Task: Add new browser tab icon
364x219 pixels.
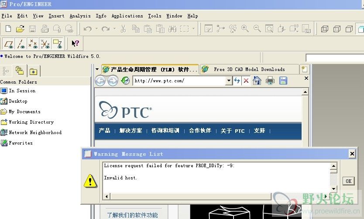Action: coord(304,69)
